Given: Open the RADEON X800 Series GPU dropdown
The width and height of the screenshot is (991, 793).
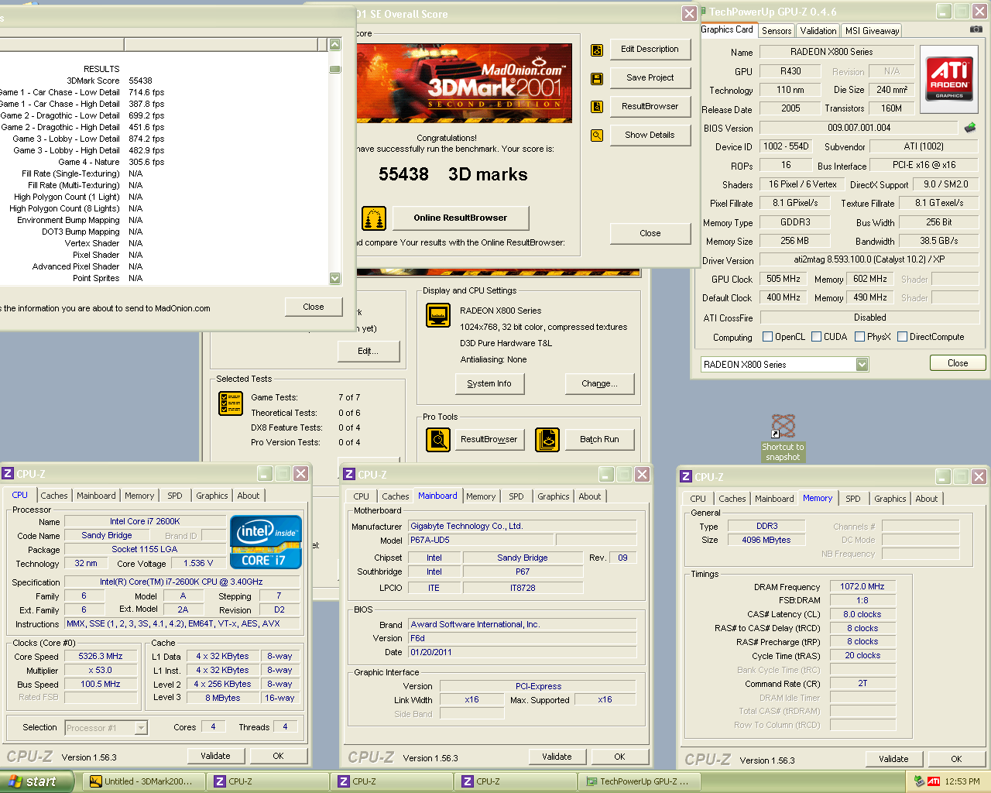Looking at the screenshot, I should [x=862, y=365].
